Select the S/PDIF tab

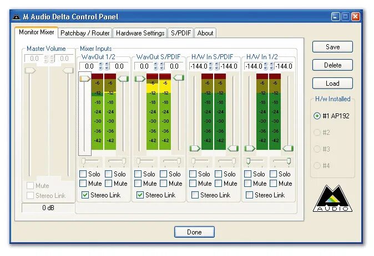pos(181,33)
